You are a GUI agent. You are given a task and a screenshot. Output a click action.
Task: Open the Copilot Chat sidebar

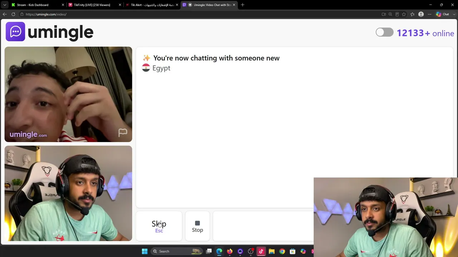click(x=442, y=14)
